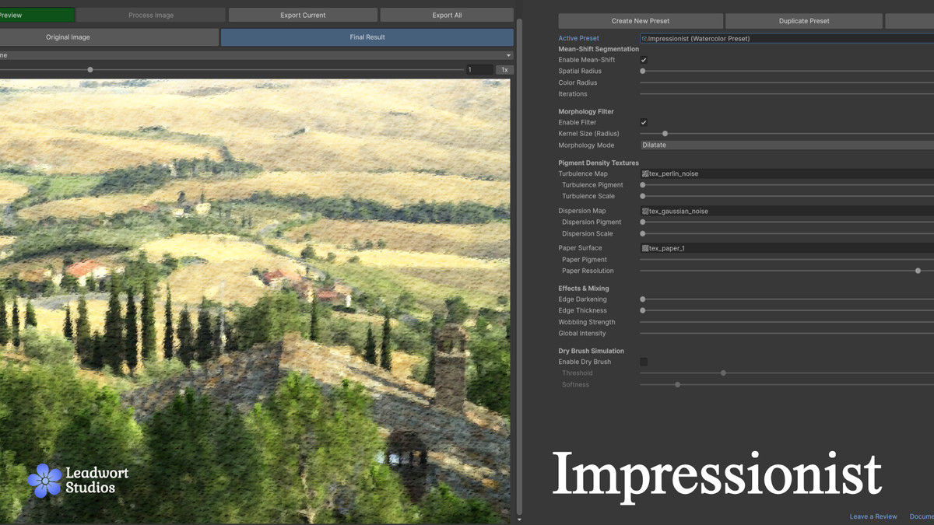
Task: Click the Export All button
Action: [447, 15]
